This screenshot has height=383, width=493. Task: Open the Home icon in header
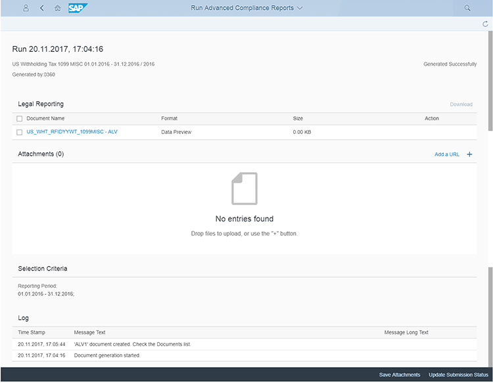[58, 8]
